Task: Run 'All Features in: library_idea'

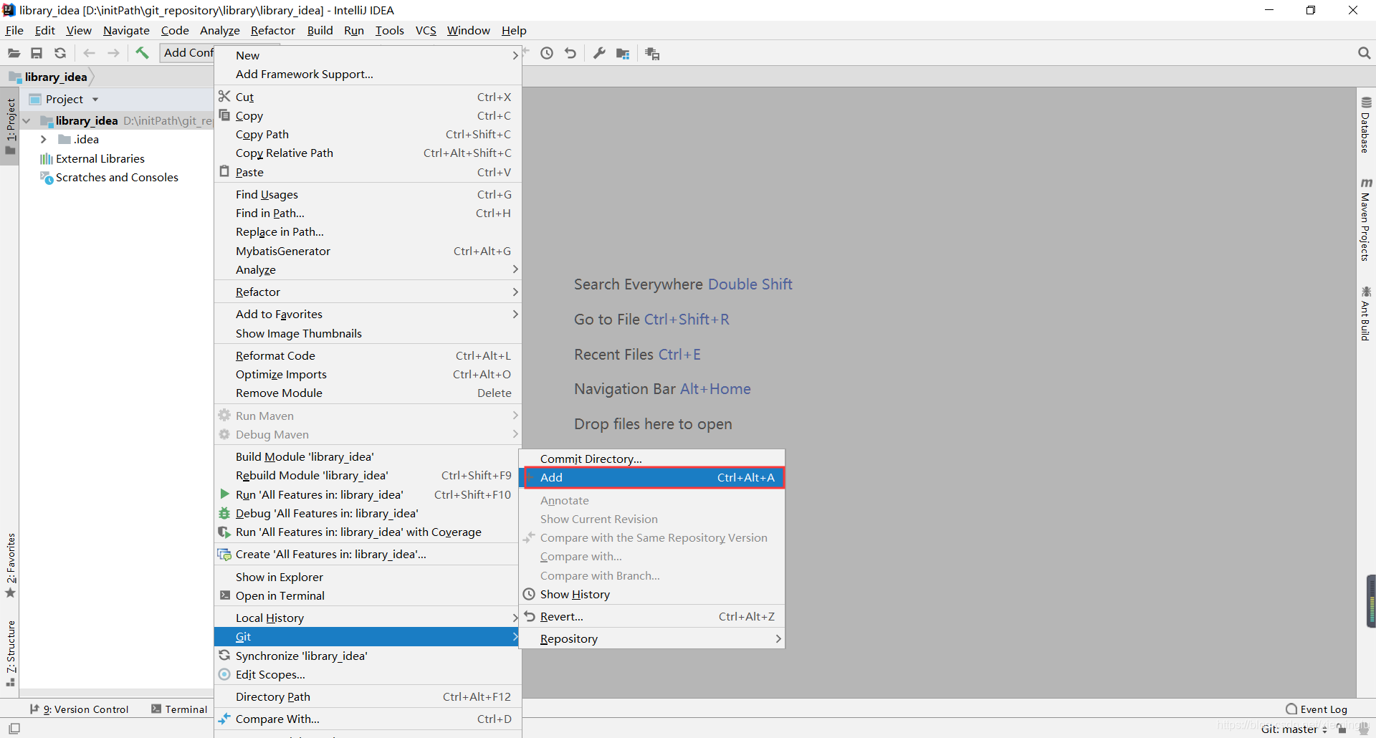Action: (368, 494)
